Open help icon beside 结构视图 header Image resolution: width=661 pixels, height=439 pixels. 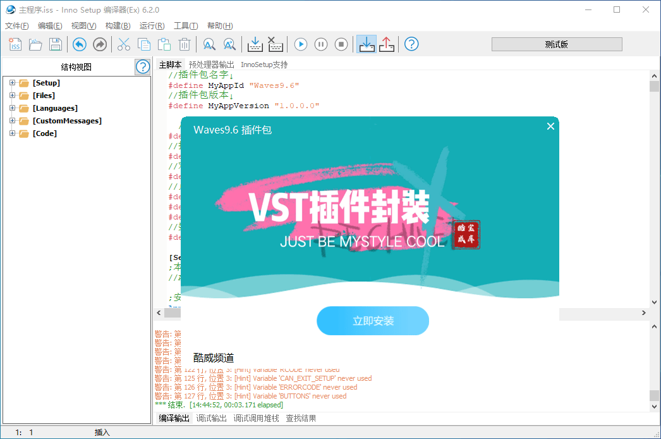click(x=143, y=66)
